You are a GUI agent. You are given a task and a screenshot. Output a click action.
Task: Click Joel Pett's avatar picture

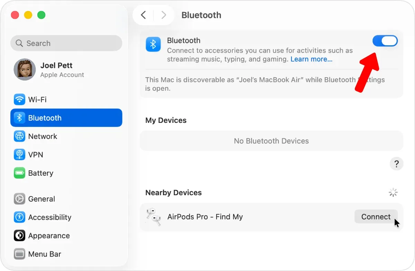[x=25, y=70]
